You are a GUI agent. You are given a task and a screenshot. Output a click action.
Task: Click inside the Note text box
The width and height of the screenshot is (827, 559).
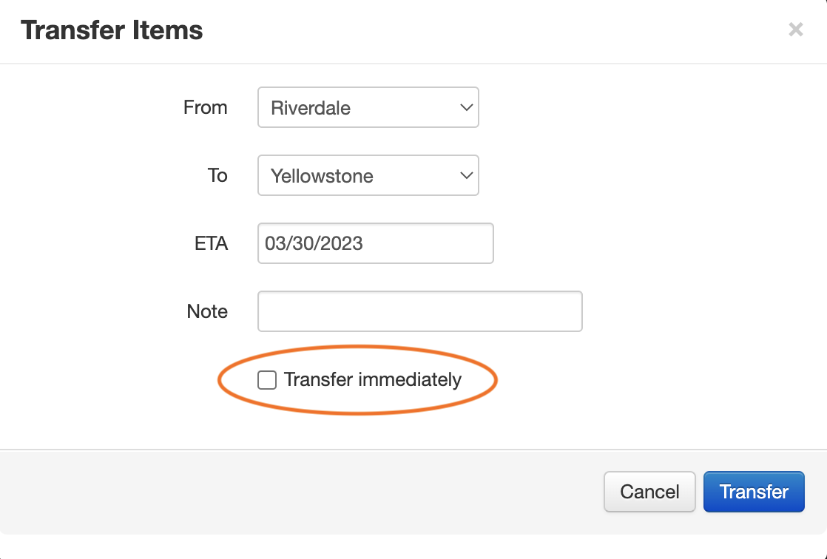tap(419, 311)
